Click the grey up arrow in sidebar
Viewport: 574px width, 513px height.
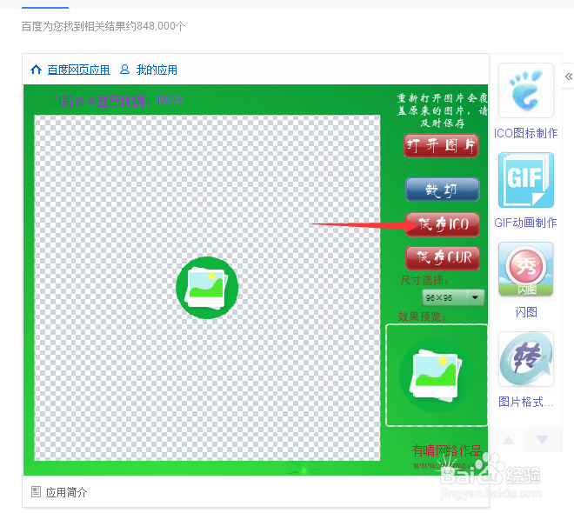pyautogui.click(x=509, y=439)
